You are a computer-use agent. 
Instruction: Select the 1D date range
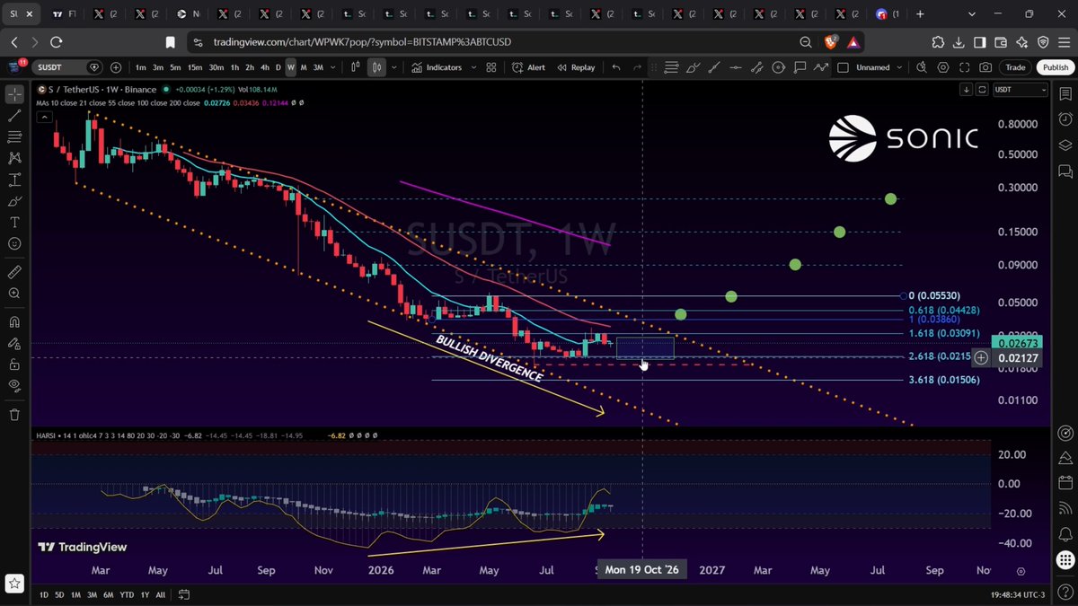coord(44,594)
